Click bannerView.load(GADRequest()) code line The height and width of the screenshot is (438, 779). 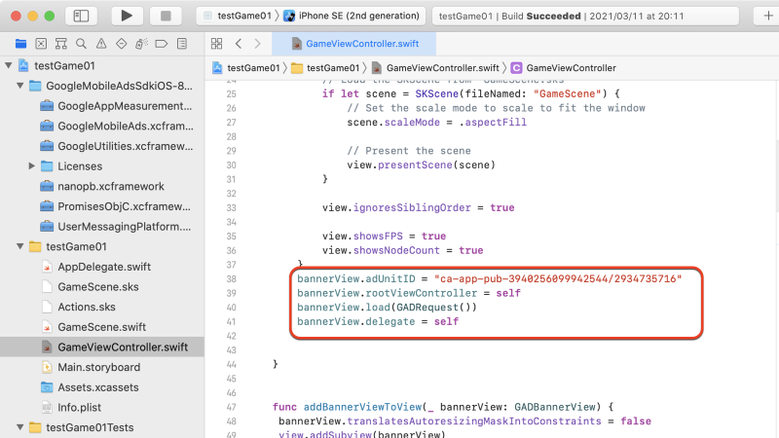[387, 308]
